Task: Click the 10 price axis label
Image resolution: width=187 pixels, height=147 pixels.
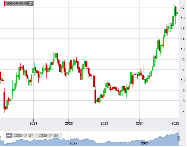Action: (x=183, y=80)
